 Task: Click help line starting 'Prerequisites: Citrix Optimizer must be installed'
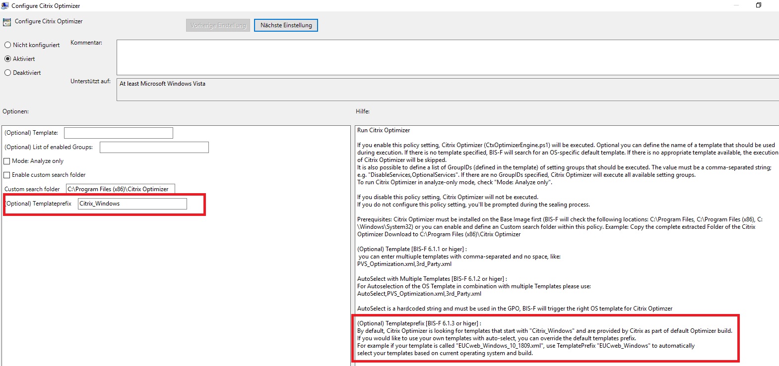click(x=560, y=219)
